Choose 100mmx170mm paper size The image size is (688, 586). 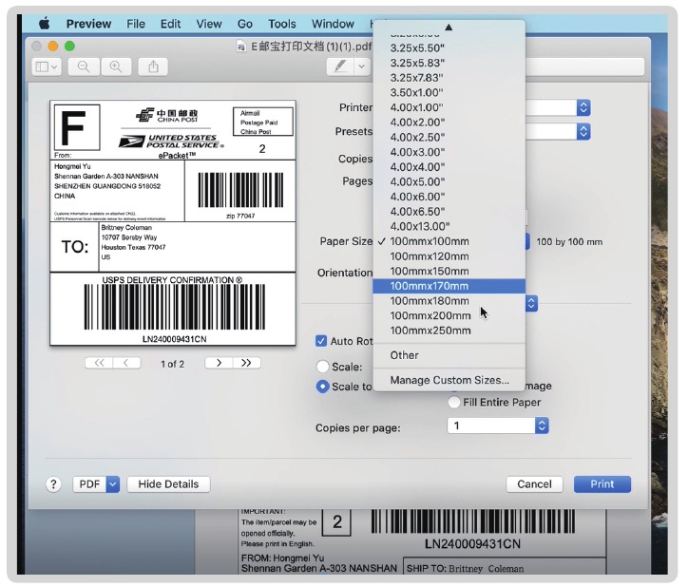click(449, 286)
